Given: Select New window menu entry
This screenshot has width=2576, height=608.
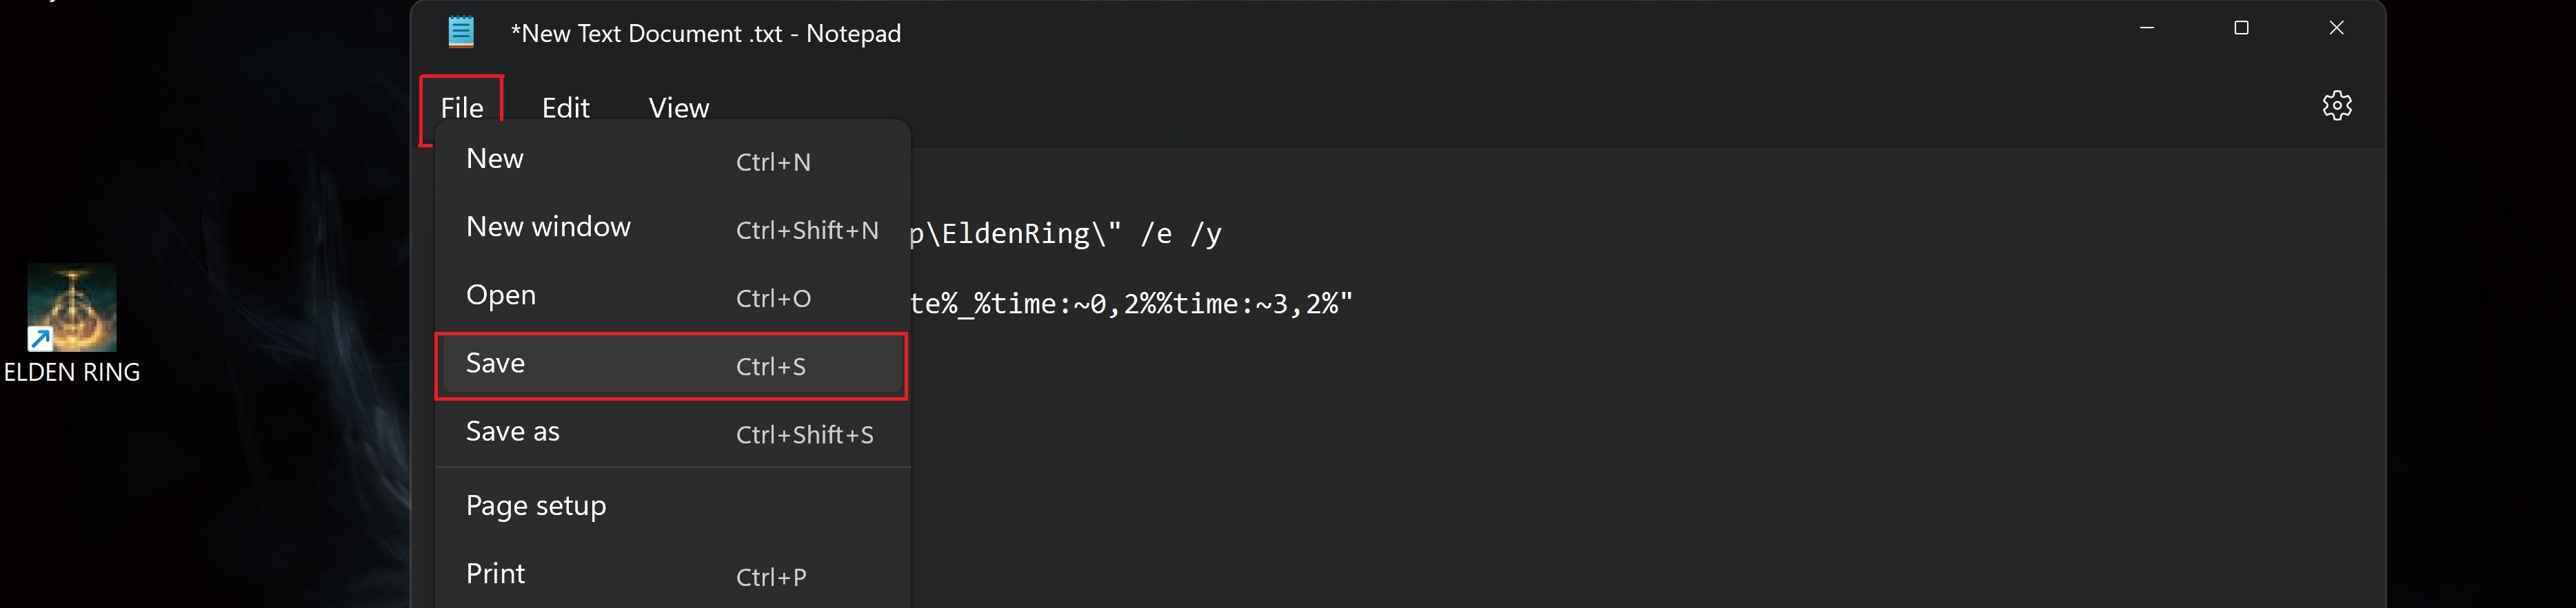Looking at the screenshot, I should (548, 228).
